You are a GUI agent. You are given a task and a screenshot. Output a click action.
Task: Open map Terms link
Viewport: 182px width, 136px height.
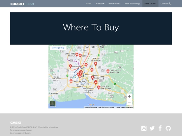pos(118,107)
